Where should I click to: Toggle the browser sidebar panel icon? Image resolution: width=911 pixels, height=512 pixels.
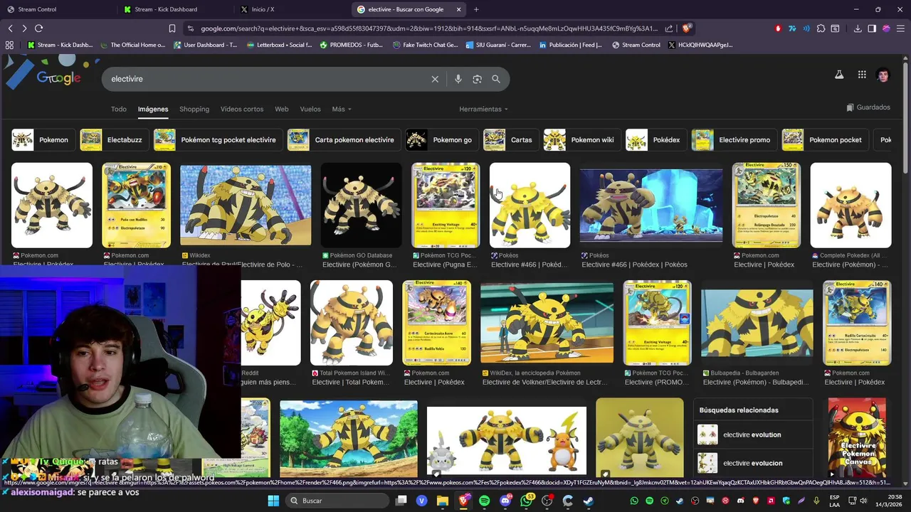tap(872, 28)
